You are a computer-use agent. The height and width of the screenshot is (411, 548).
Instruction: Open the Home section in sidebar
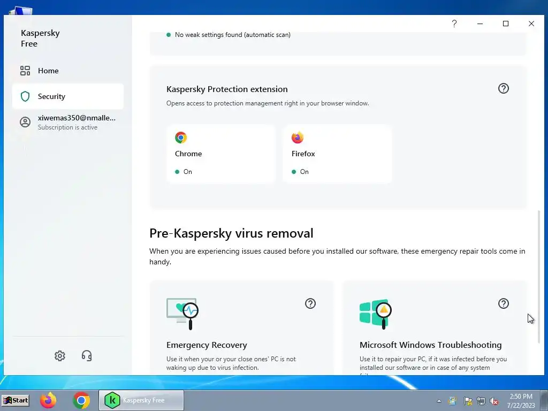point(67,71)
